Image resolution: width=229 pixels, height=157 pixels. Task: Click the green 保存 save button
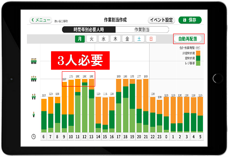pos(190,20)
